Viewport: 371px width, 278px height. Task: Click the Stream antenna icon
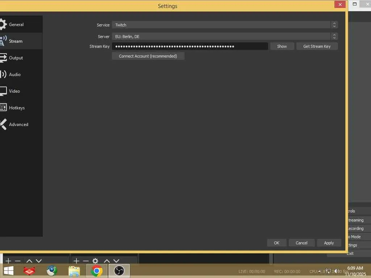click(3, 41)
